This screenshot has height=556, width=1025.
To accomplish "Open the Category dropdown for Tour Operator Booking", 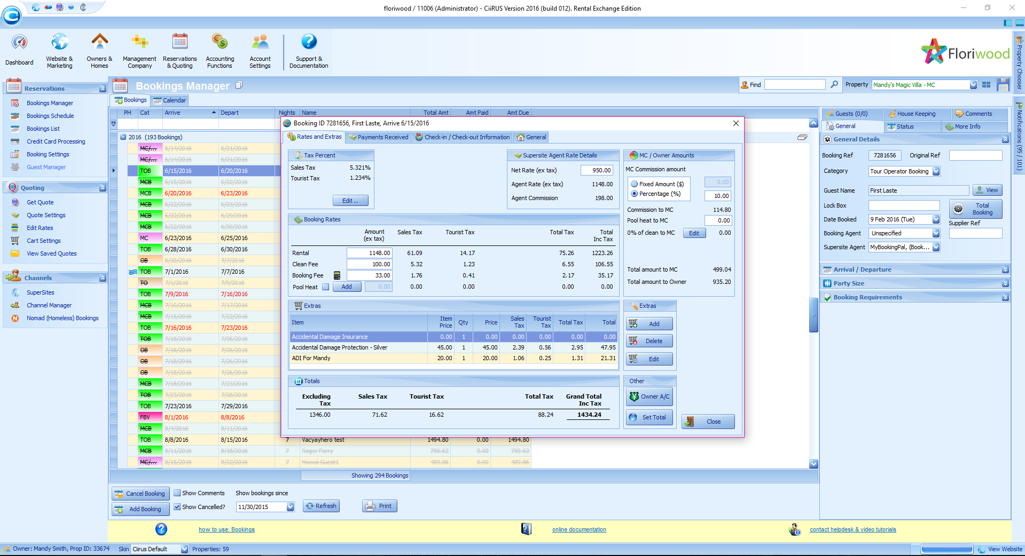I will [x=936, y=171].
